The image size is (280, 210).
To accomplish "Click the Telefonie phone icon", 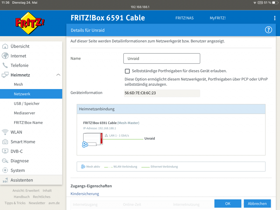I will click(5, 65).
